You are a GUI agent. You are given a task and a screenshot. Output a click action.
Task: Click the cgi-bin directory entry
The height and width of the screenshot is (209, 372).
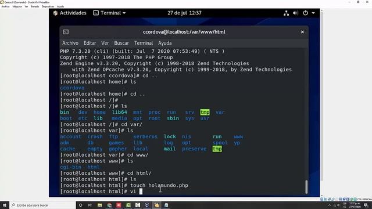point(71,167)
